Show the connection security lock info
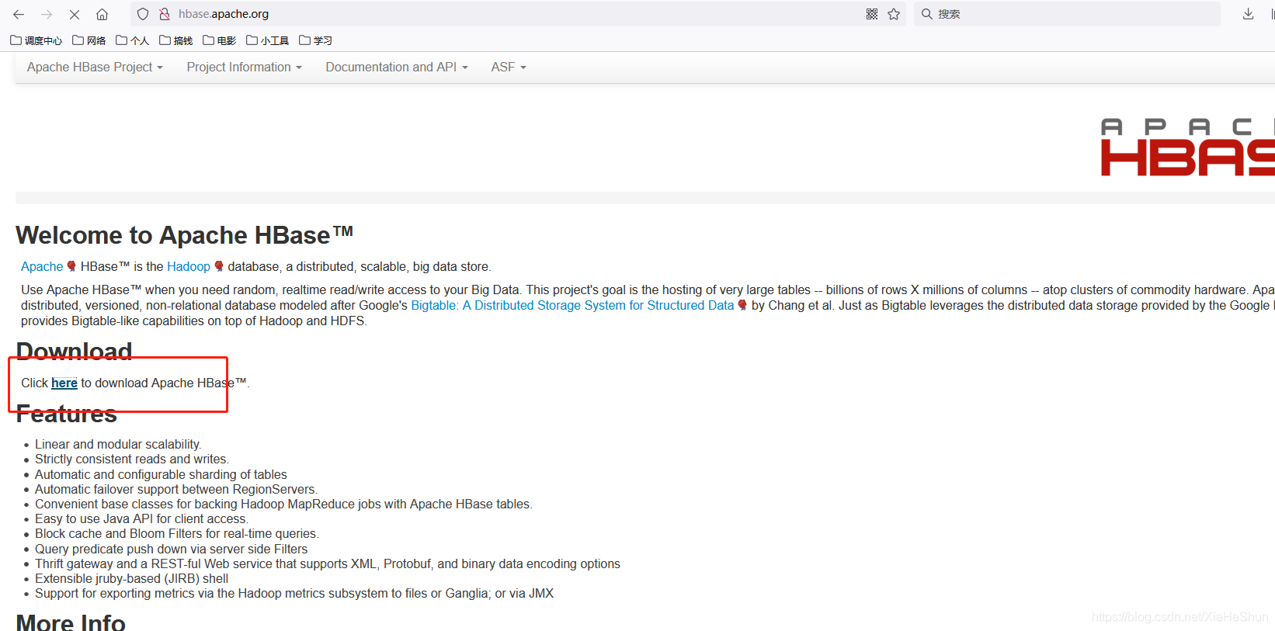Viewport: 1275px width, 631px height. (x=165, y=14)
